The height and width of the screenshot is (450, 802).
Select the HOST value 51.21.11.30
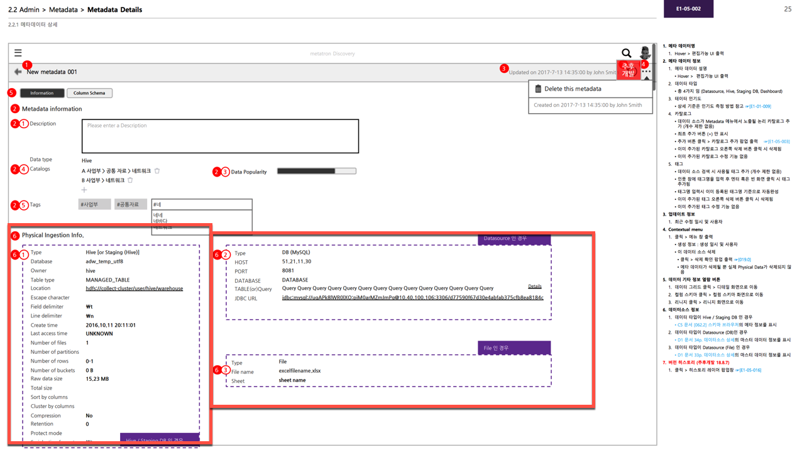tap(296, 261)
